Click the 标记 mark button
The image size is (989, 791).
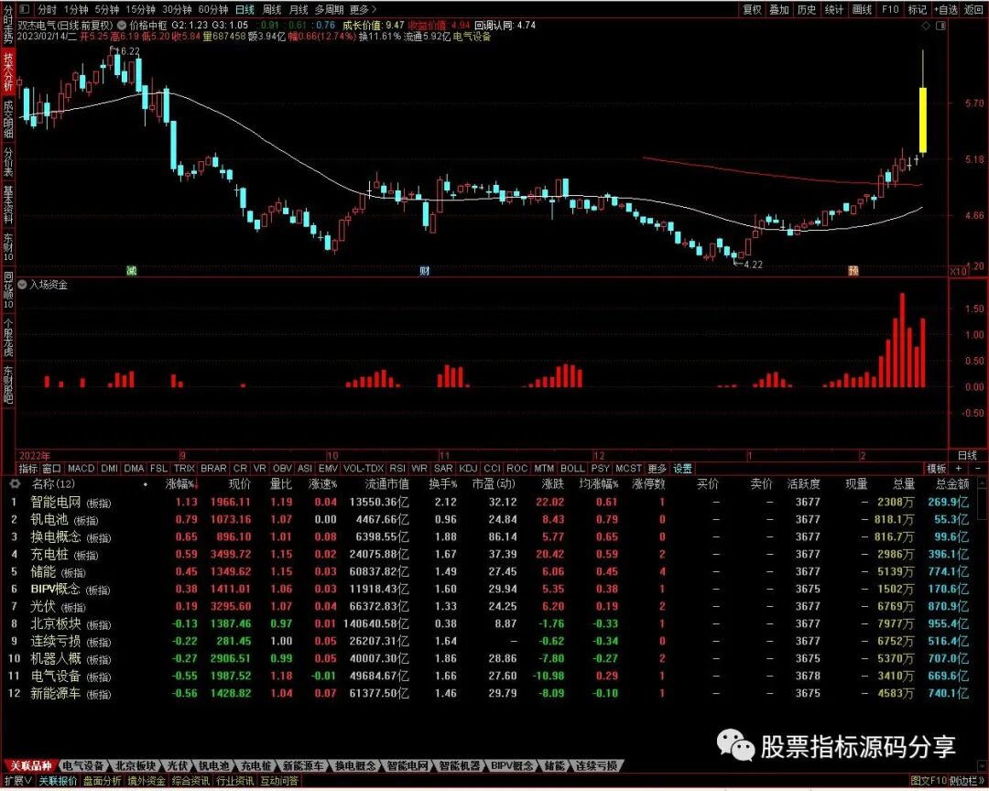pos(917,9)
